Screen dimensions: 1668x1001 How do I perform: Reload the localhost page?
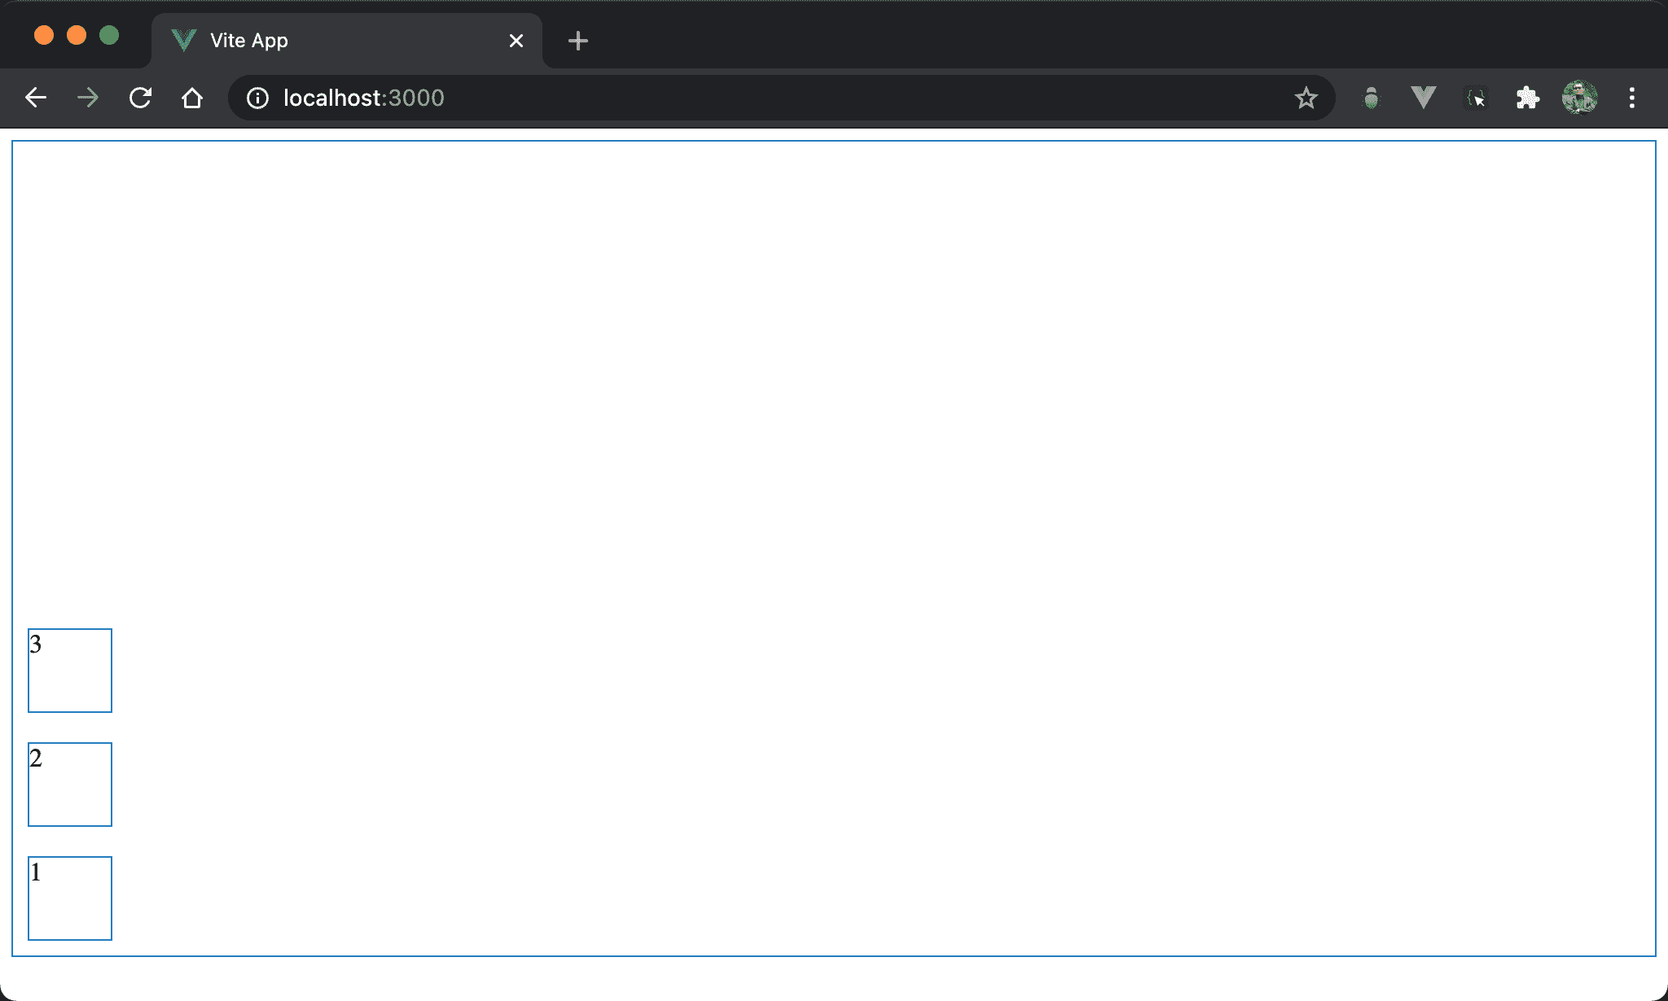point(140,98)
